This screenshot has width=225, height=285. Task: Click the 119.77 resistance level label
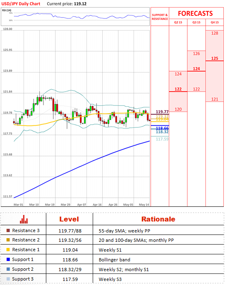(x=162, y=112)
